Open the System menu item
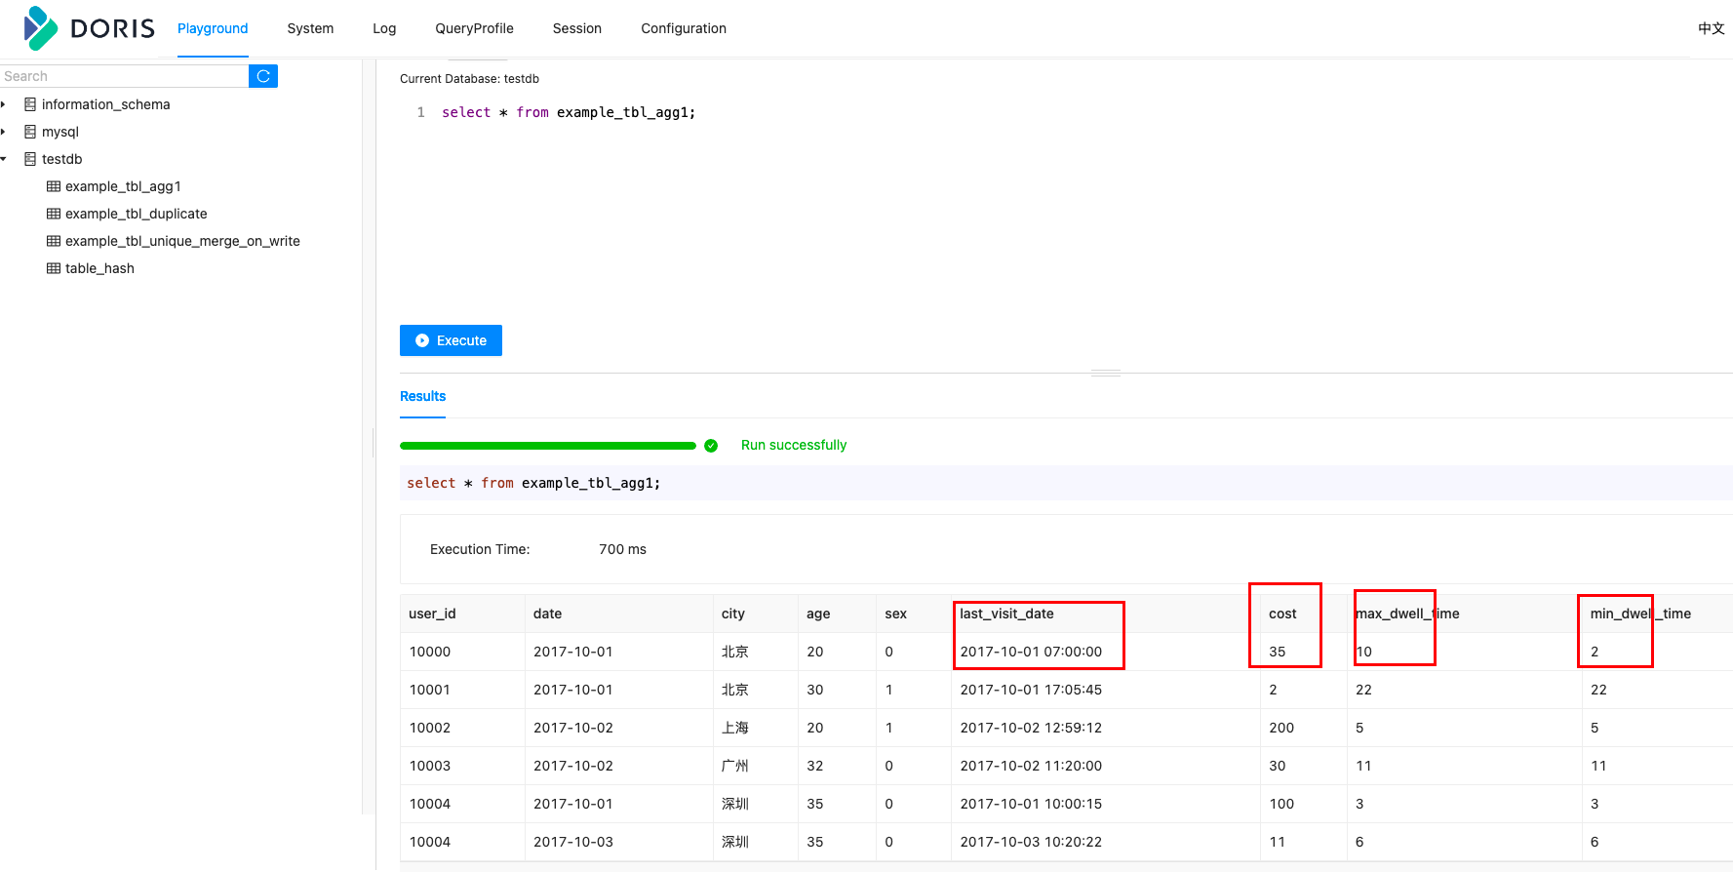This screenshot has width=1733, height=872. tap(310, 28)
